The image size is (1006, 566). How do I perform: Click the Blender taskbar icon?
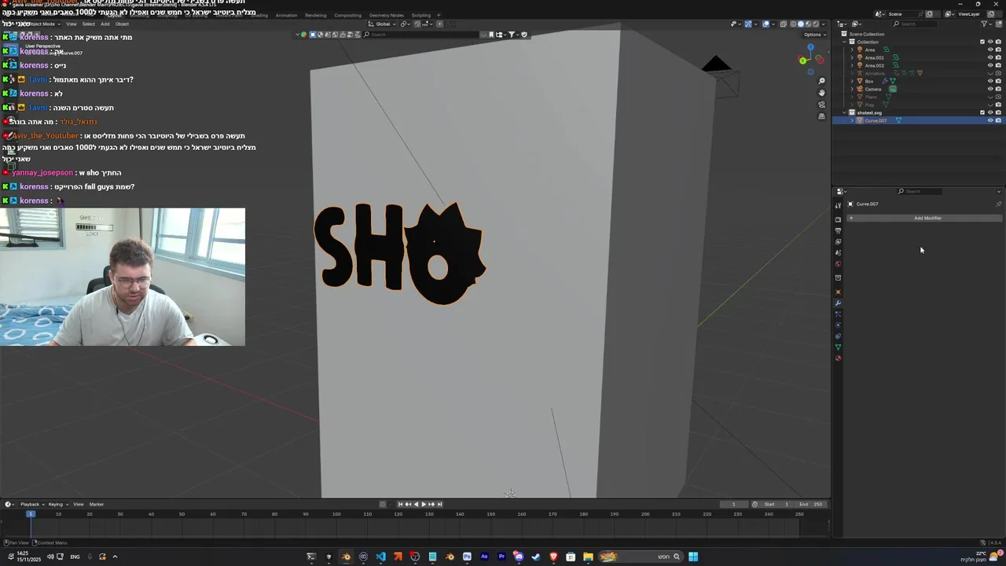tap(347, 557)
